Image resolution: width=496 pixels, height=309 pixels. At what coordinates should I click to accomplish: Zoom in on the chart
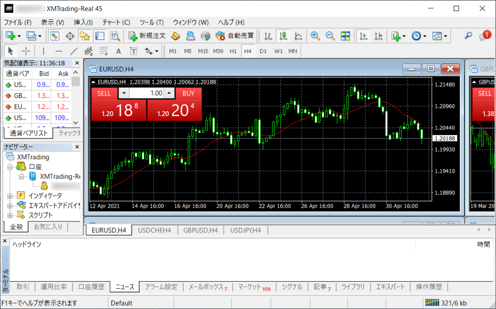pyautogui.click(x=315, y=36)
